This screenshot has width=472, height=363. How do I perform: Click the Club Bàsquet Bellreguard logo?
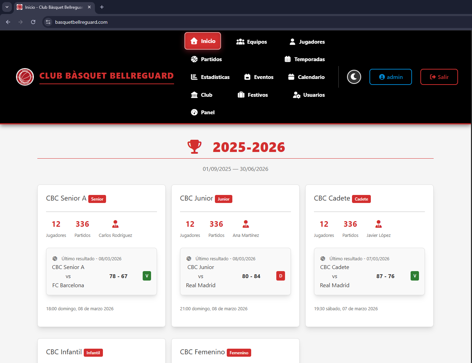click(x=25, y=77)
